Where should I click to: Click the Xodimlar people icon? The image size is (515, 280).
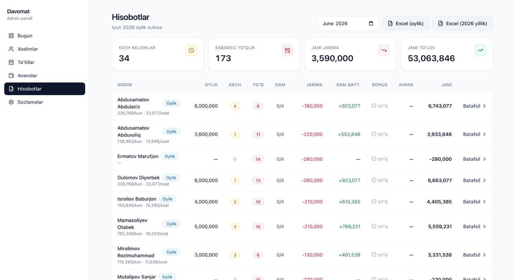coord(11,49)
